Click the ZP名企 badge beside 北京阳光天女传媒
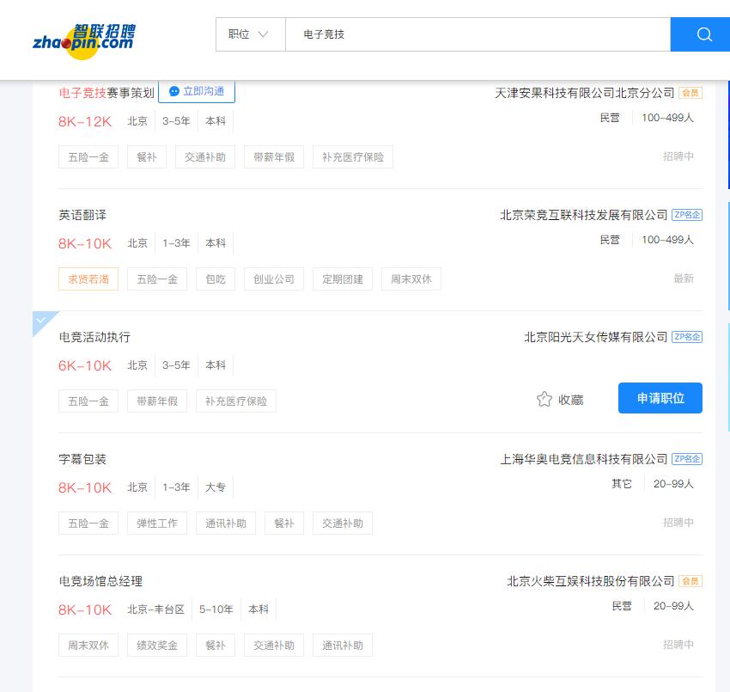 (686, 337)
